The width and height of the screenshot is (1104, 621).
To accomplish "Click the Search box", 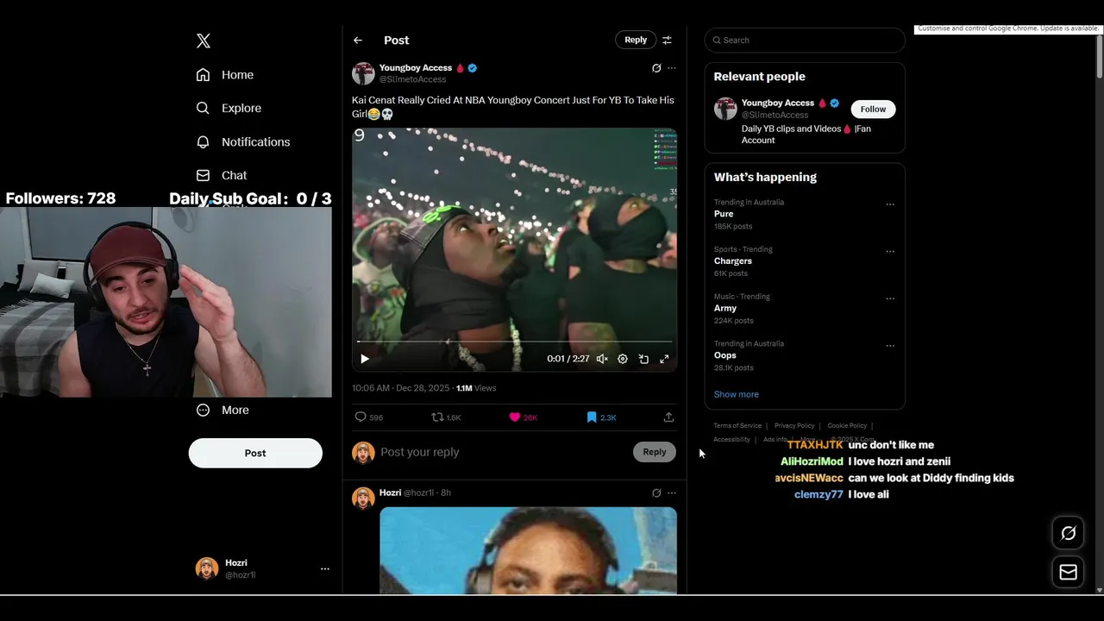I will tap(805, 40).
